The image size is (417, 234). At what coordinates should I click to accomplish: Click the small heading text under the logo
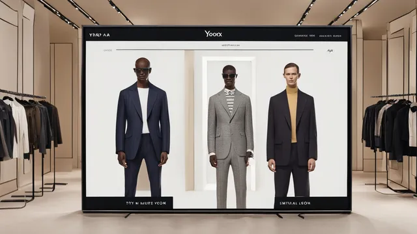231,45
